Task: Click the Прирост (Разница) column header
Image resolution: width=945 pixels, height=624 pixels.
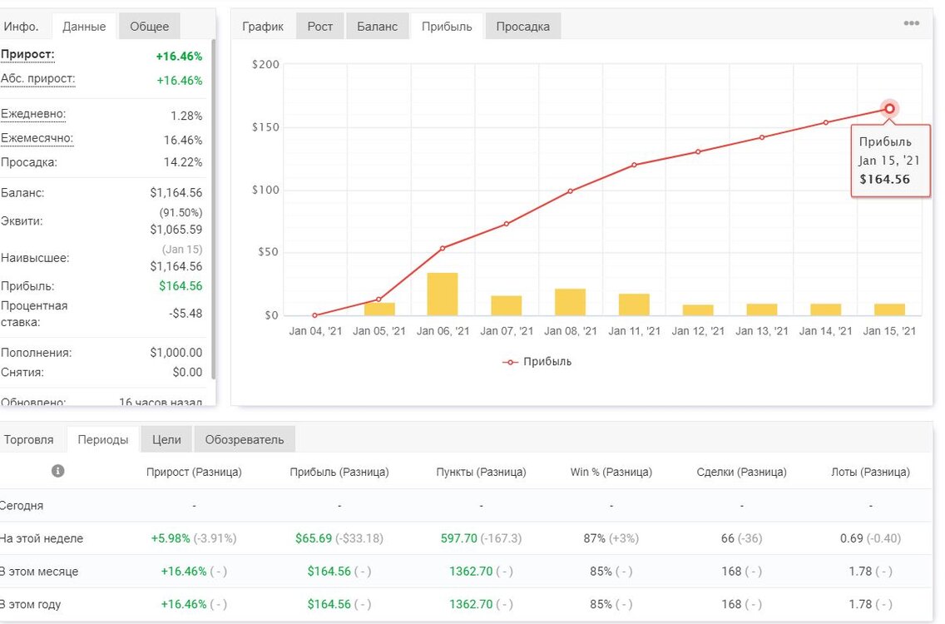Action: click(x=194, y=472)
